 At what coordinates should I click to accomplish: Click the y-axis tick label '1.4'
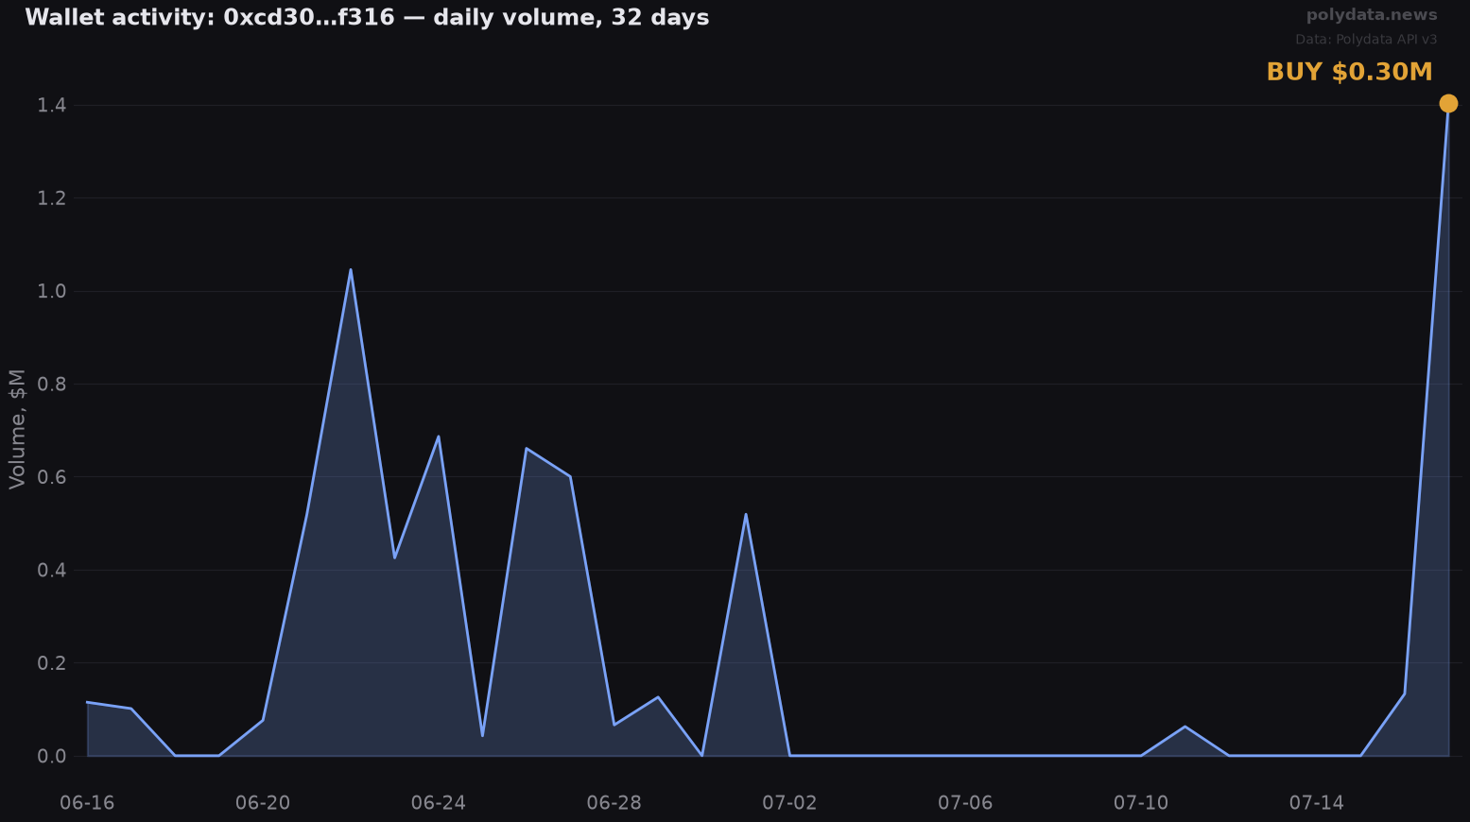[52, 105]
